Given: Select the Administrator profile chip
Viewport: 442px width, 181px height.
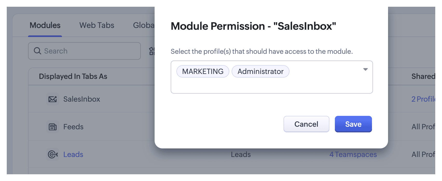Looking at the screenshot, I should click(x=260, y=71).
